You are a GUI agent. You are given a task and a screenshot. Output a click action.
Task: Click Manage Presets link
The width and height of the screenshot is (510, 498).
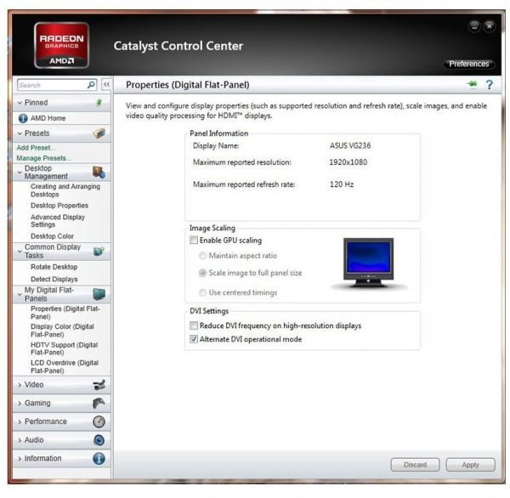[43, 158]
